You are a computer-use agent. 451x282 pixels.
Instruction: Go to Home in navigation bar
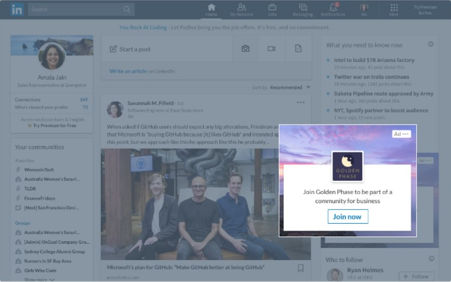(x=211, y=10)
